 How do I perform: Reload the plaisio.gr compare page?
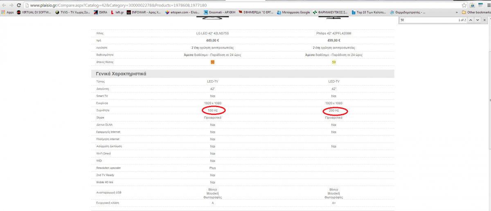[19, 5]
